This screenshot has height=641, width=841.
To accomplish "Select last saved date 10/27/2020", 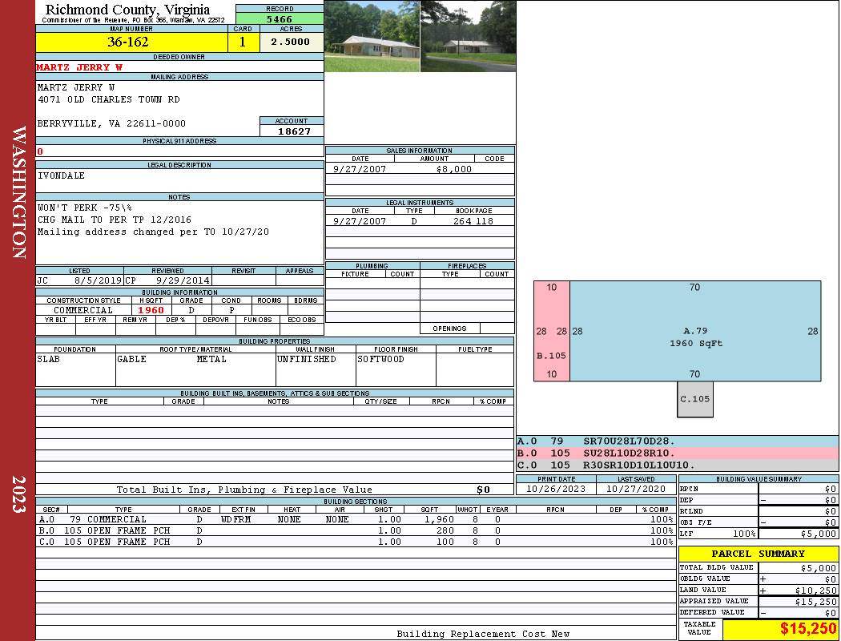I will pos(636,489).
